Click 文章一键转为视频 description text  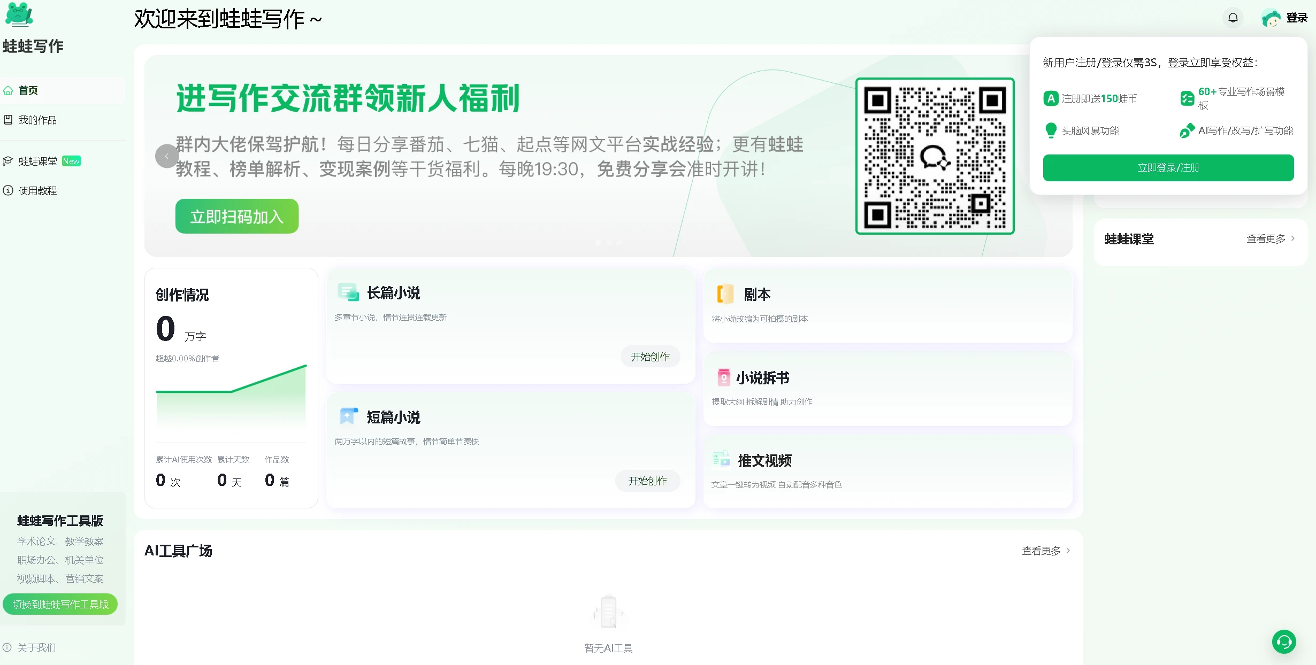[x=777, y=484]
